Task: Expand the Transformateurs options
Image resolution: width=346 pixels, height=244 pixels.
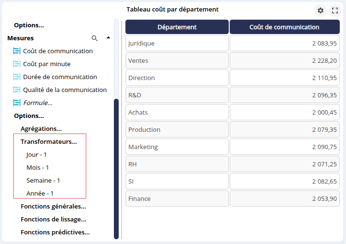Action: click(x=49, y=141)
